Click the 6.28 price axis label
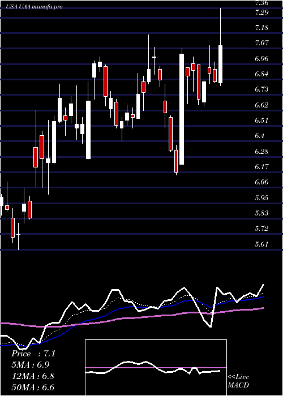Screen dimensions: 283x396 261,151
